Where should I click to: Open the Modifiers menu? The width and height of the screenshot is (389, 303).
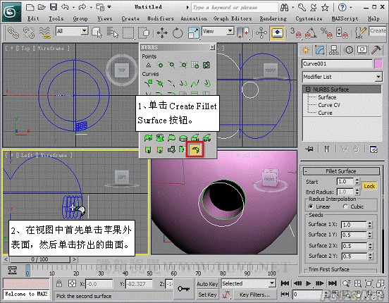(161, 18)
